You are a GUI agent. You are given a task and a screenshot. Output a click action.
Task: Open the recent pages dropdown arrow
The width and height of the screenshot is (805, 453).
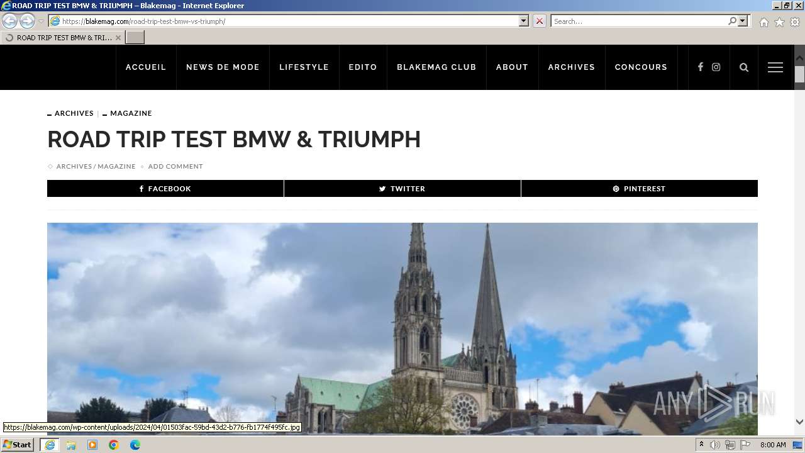pos(41,21)
